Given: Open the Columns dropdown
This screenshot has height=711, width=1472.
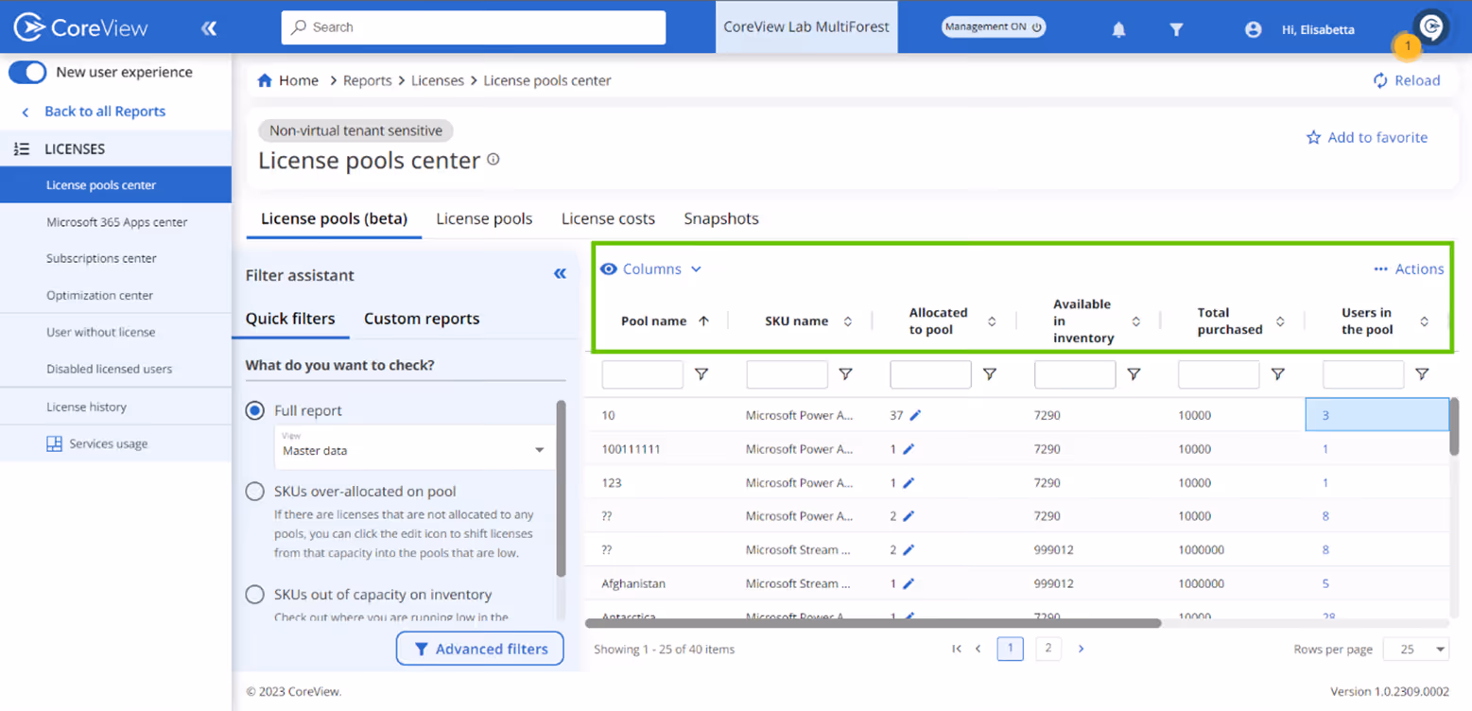Looking at the screenshot, I should [x=651, y=269].
